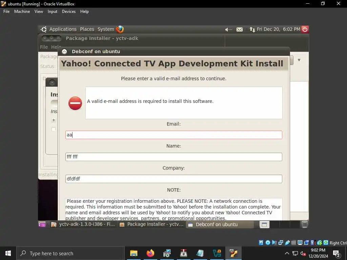Open the volume applet in Ubuntu panel
Image resolution: width=347 pixels, height=260 pixels.
[229, 29]
